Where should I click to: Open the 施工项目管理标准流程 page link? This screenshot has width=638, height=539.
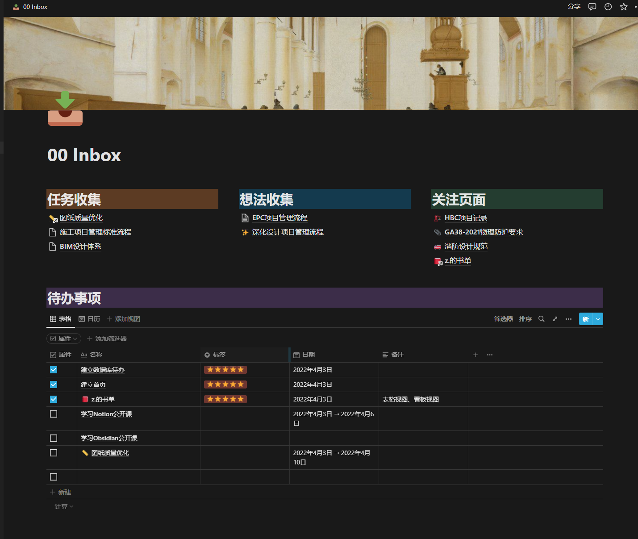click(96, 232)
